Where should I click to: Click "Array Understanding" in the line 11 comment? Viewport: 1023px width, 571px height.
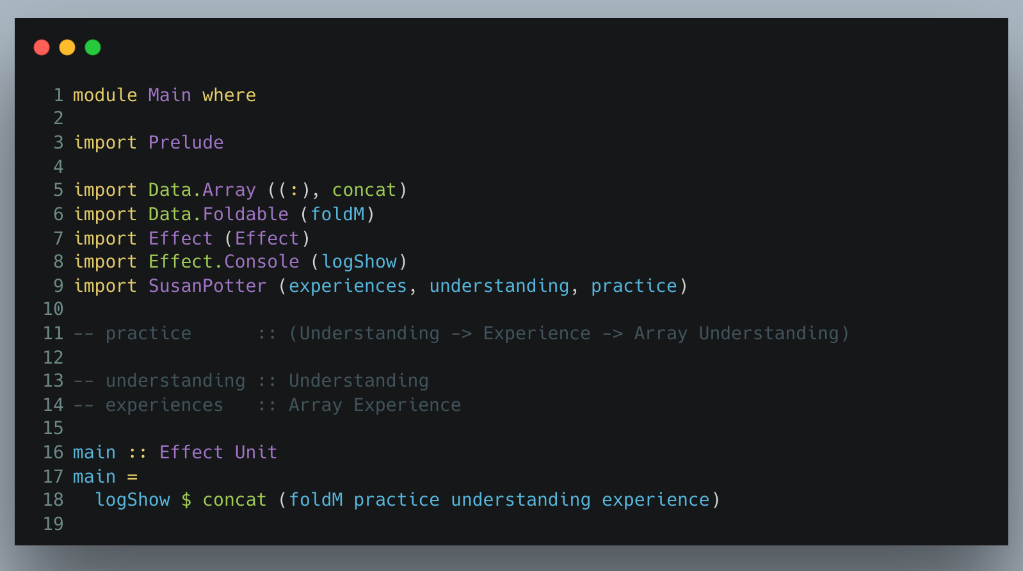pyautogui.click(x=736, y=333)
